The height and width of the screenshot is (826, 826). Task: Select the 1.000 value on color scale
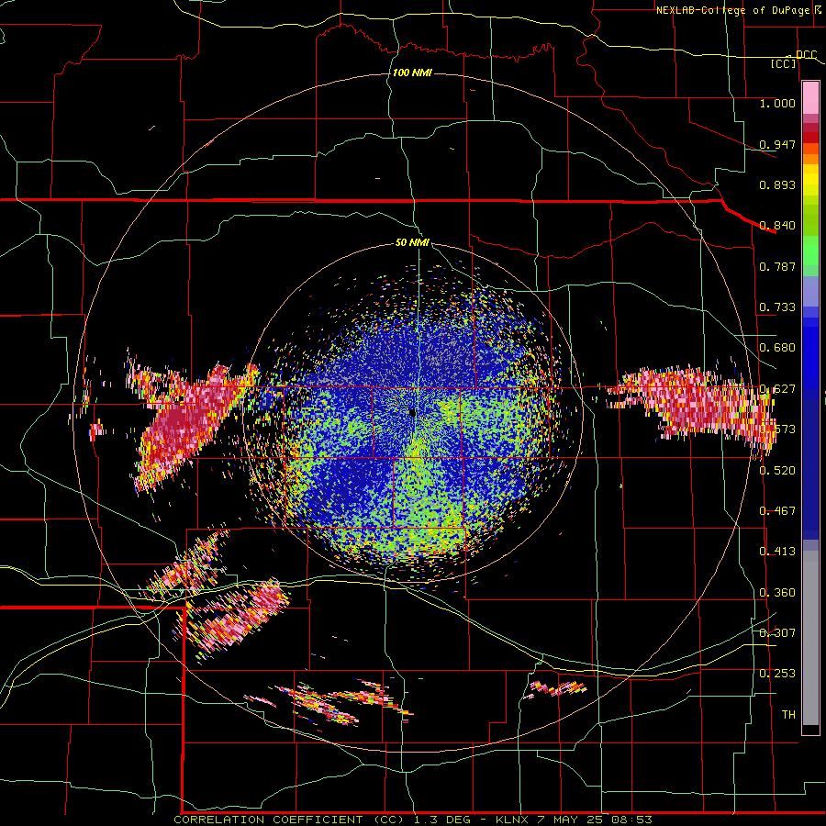pyautogui.click(x=777, y=103)
